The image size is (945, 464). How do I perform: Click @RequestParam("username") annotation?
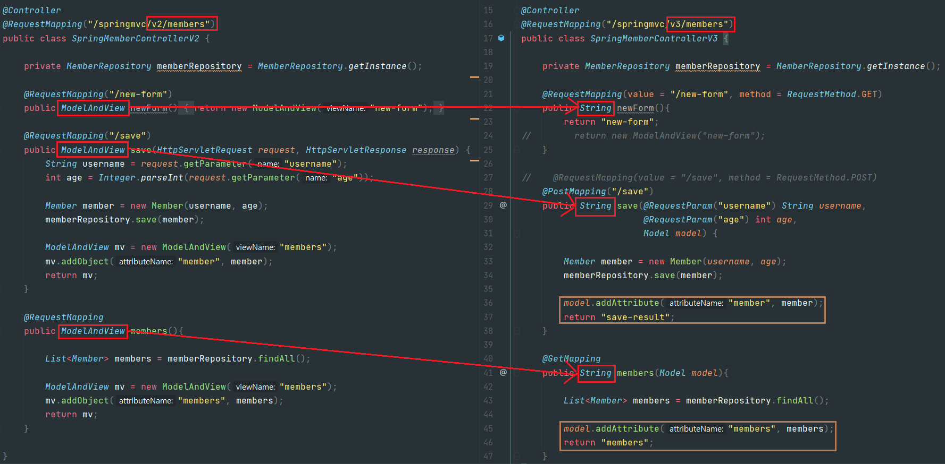coord(709,206)
